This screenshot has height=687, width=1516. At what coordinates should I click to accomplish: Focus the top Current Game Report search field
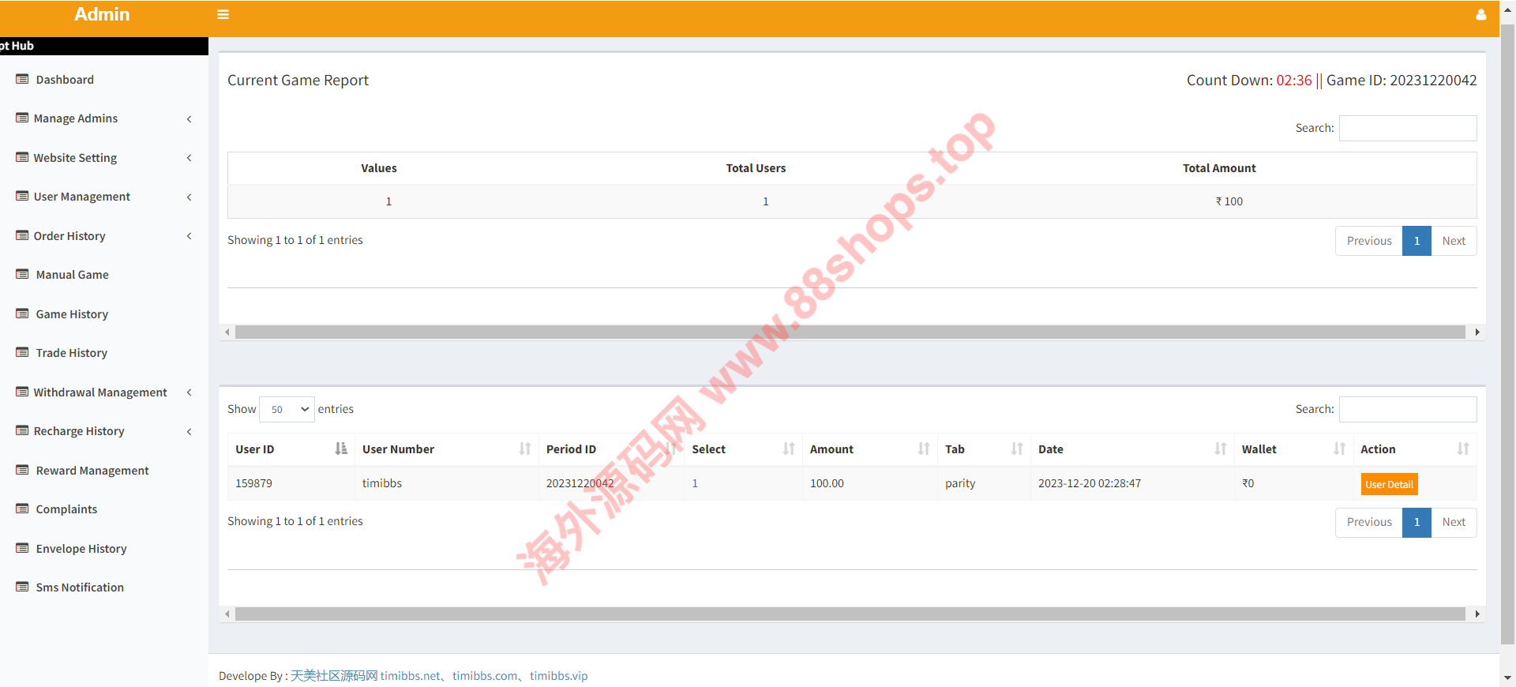(x=1407, y=128)
